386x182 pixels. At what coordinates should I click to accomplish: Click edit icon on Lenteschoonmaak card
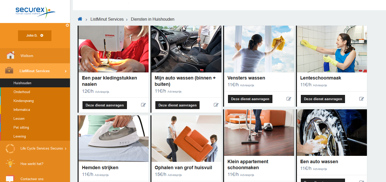click(361, 99)
